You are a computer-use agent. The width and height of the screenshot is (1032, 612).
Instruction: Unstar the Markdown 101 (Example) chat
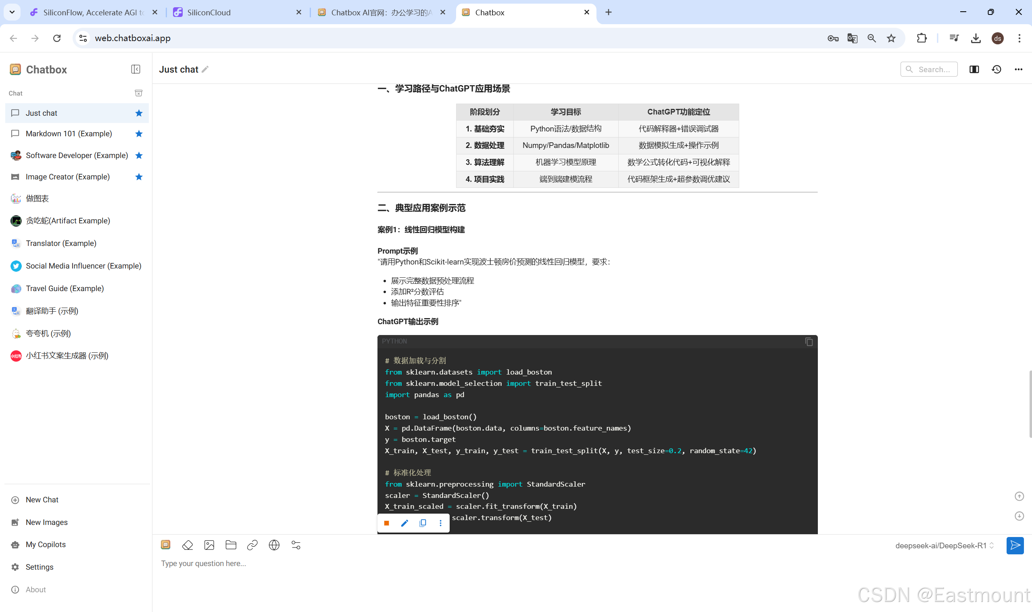click(139, 133)
